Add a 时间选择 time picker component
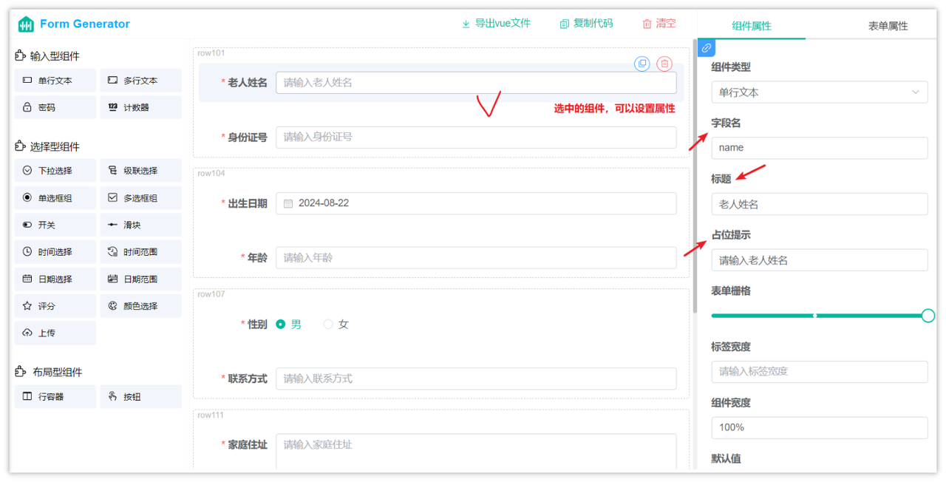 55,252
